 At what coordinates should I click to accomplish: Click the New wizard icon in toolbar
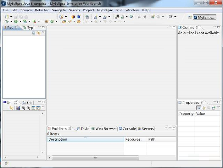pyautogui.click(x=7, y=17)
